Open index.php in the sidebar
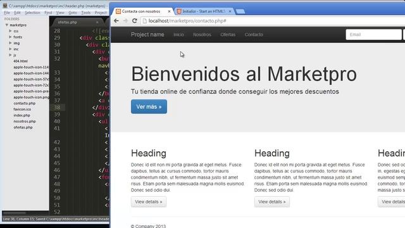This screenshot has height=228, width=405. (22, 115)
